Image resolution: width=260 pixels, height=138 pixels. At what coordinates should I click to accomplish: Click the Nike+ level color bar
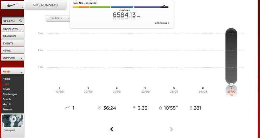(120, 7)
